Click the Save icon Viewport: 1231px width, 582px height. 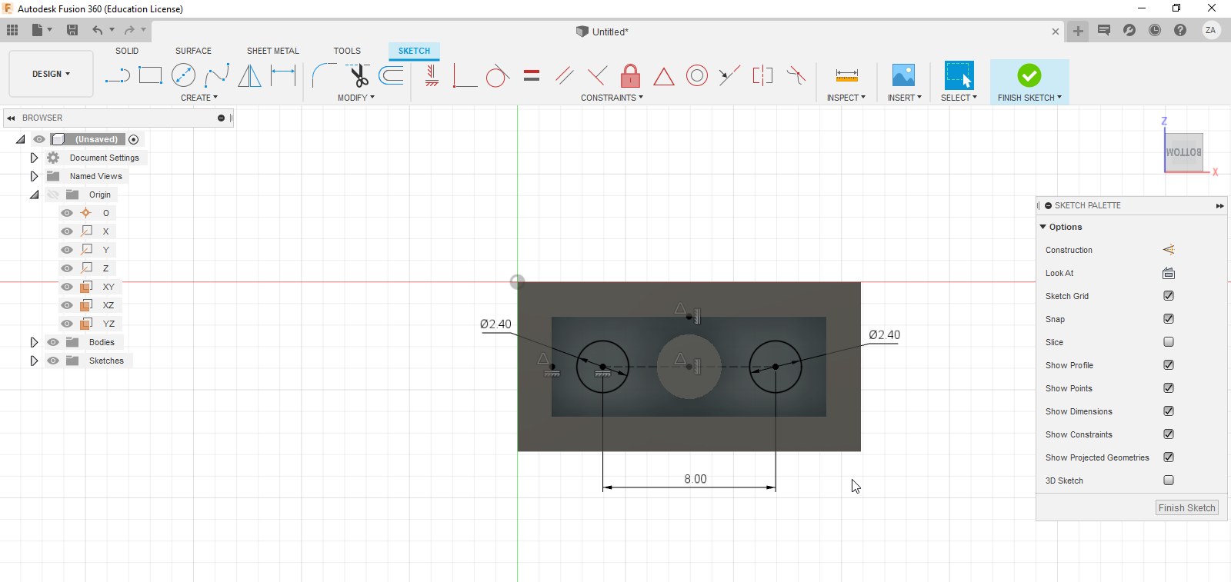tap(72, 30)
